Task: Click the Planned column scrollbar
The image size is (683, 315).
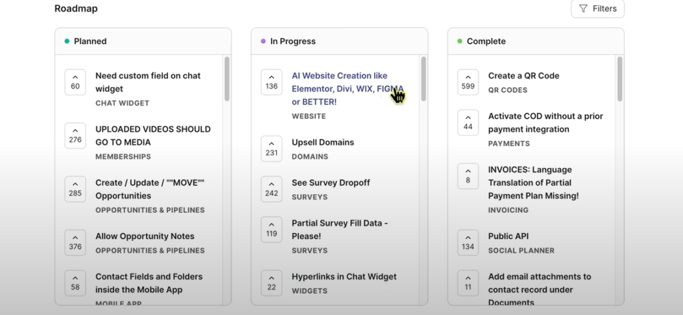Action: [x=227, y=79]
